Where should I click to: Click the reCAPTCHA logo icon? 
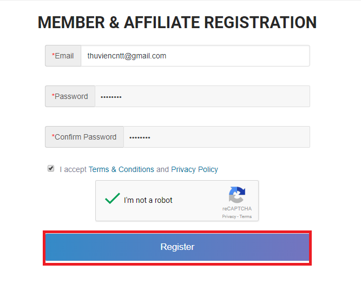point(237,195)
